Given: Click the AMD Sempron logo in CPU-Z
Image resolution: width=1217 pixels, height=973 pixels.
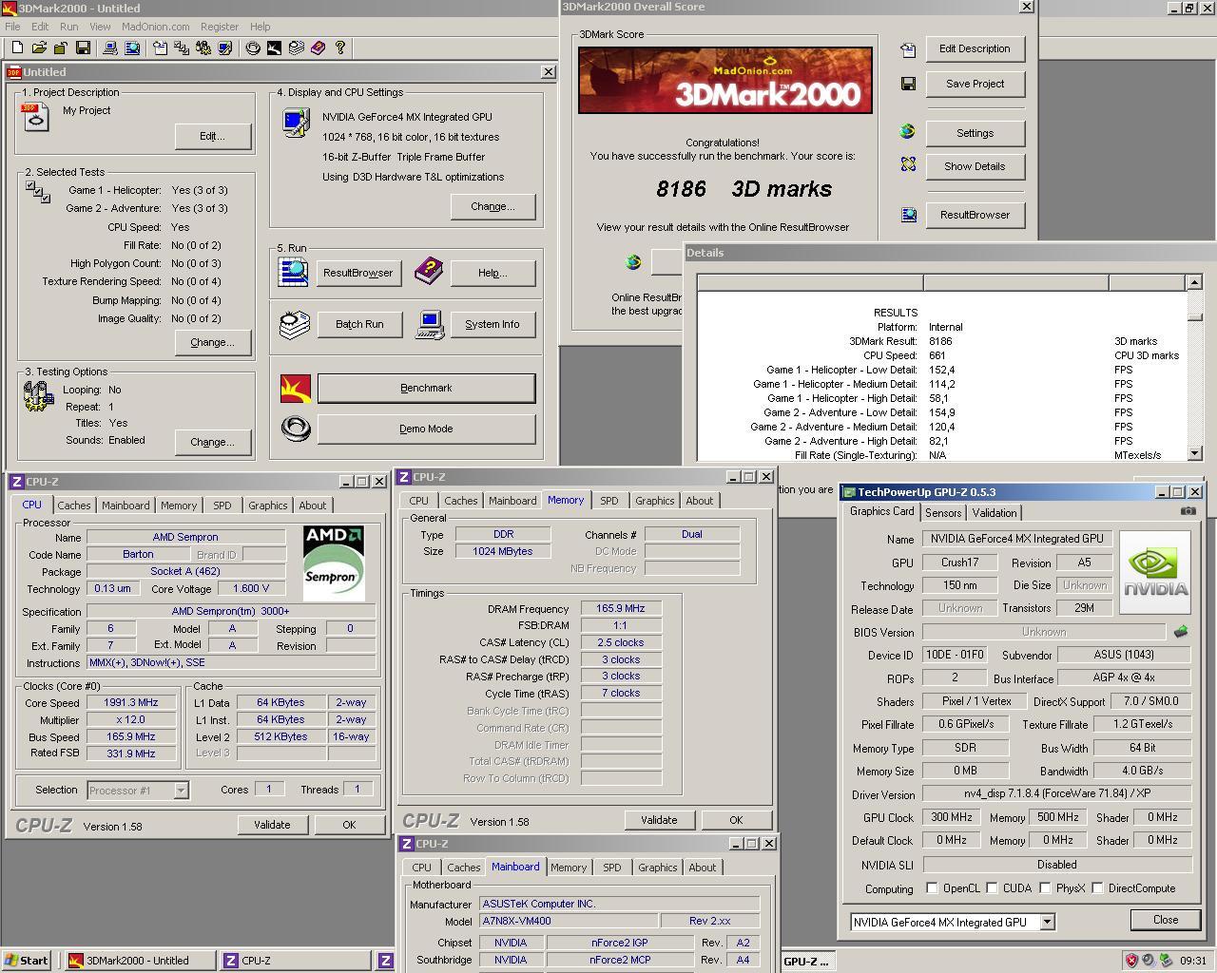Looking at the screenshot, I should click(334, 563).
